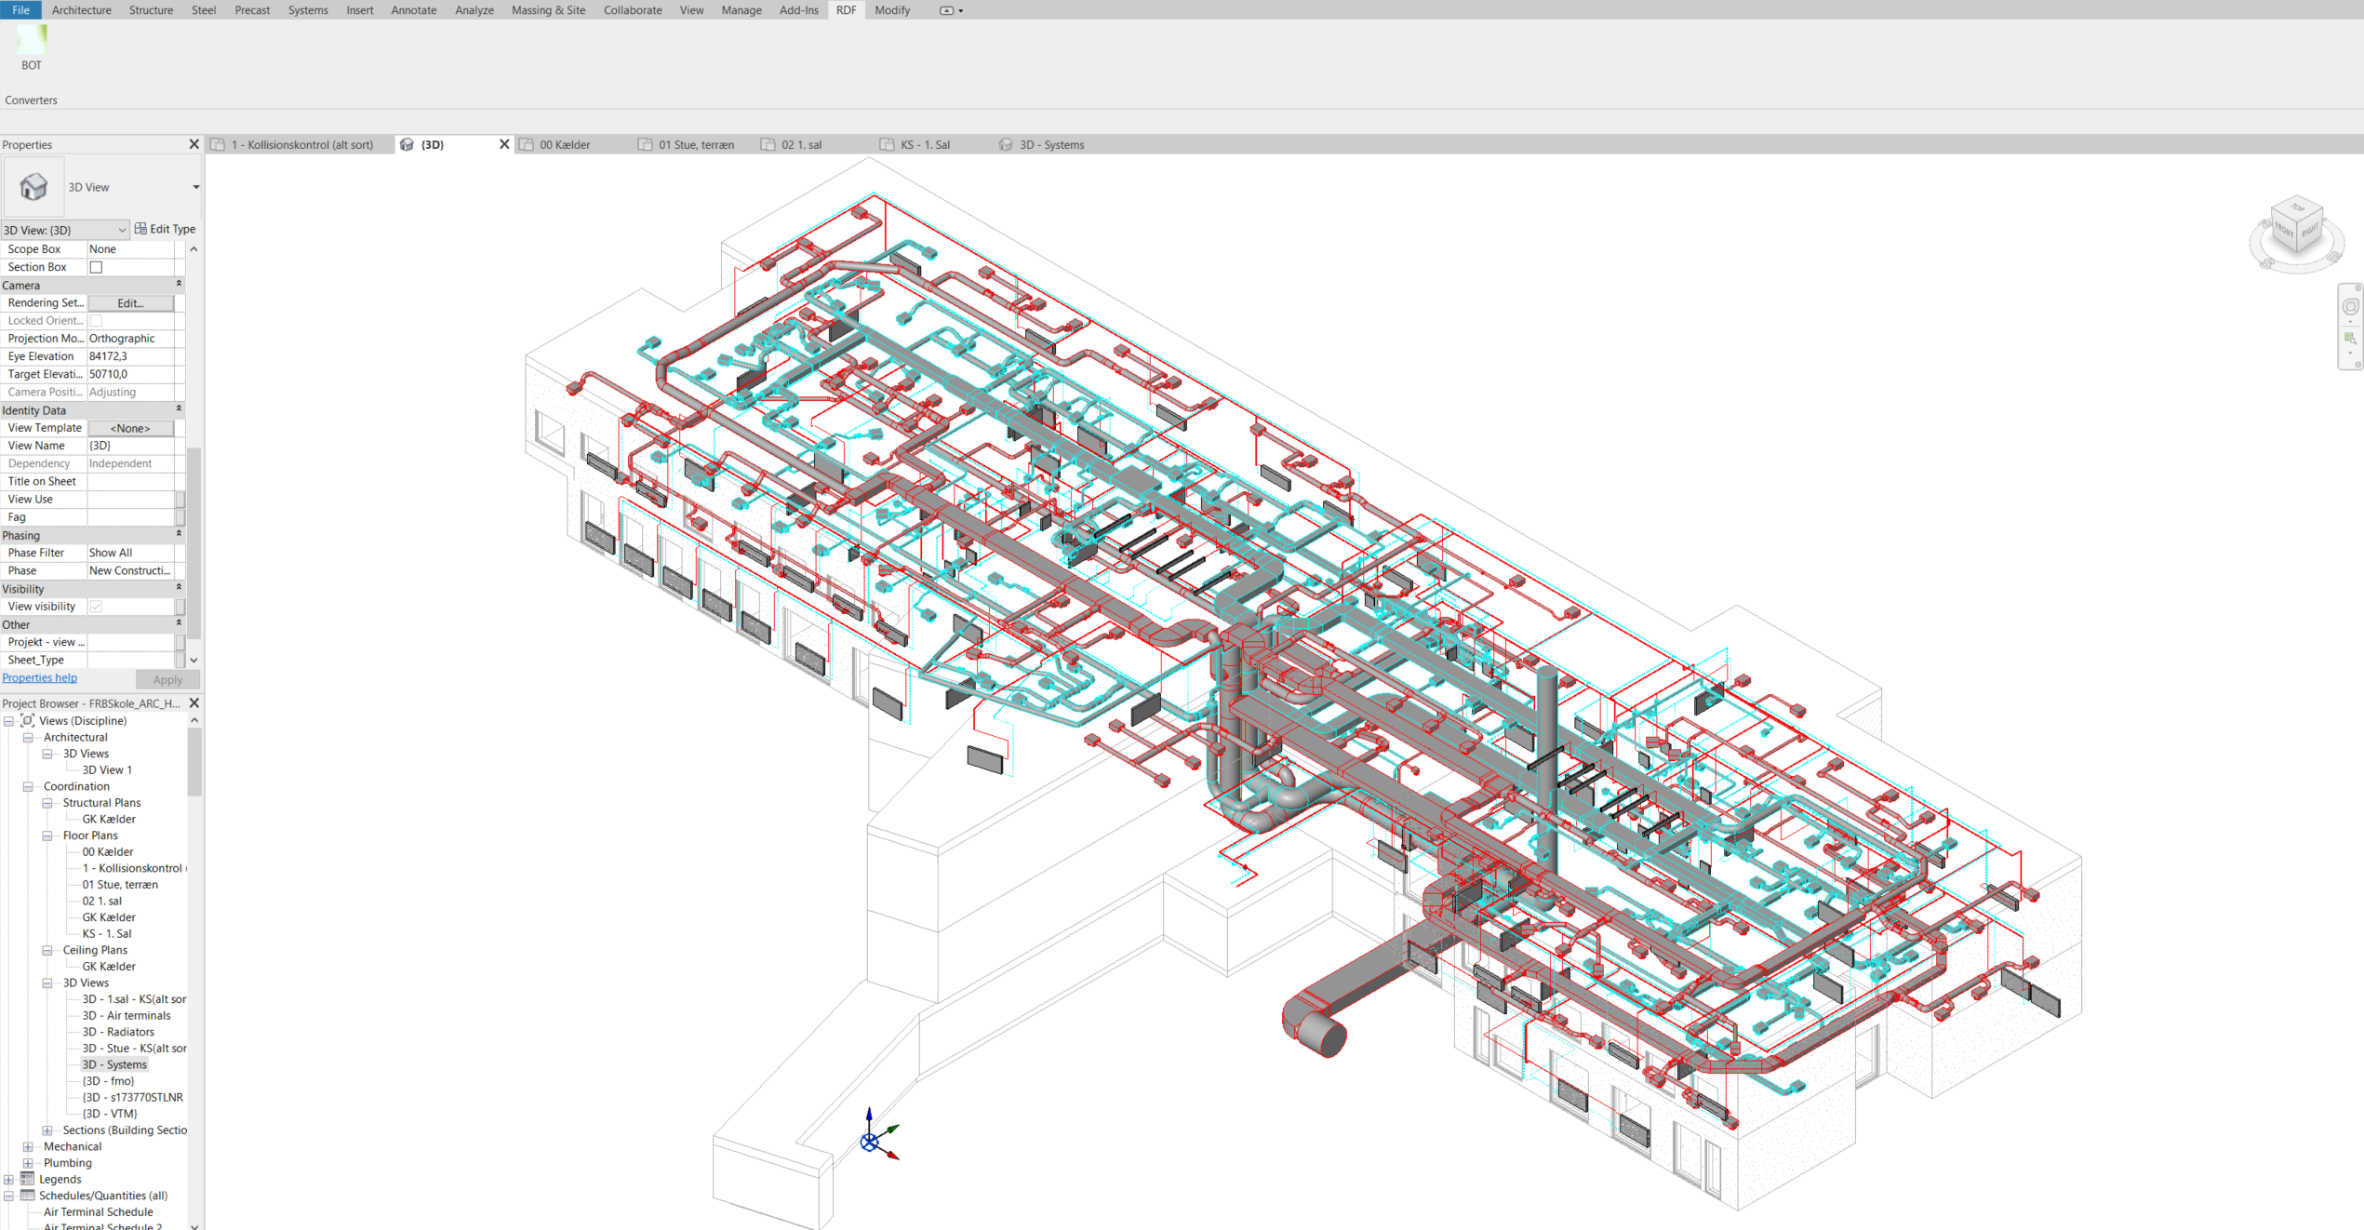
Task: Click the Edit Type icon
Action: (140, 229)
